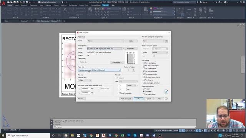This screenshot has width=246, height=138.
Task: Switch to the Manage ribbon tab
Action: click(48, 5)
